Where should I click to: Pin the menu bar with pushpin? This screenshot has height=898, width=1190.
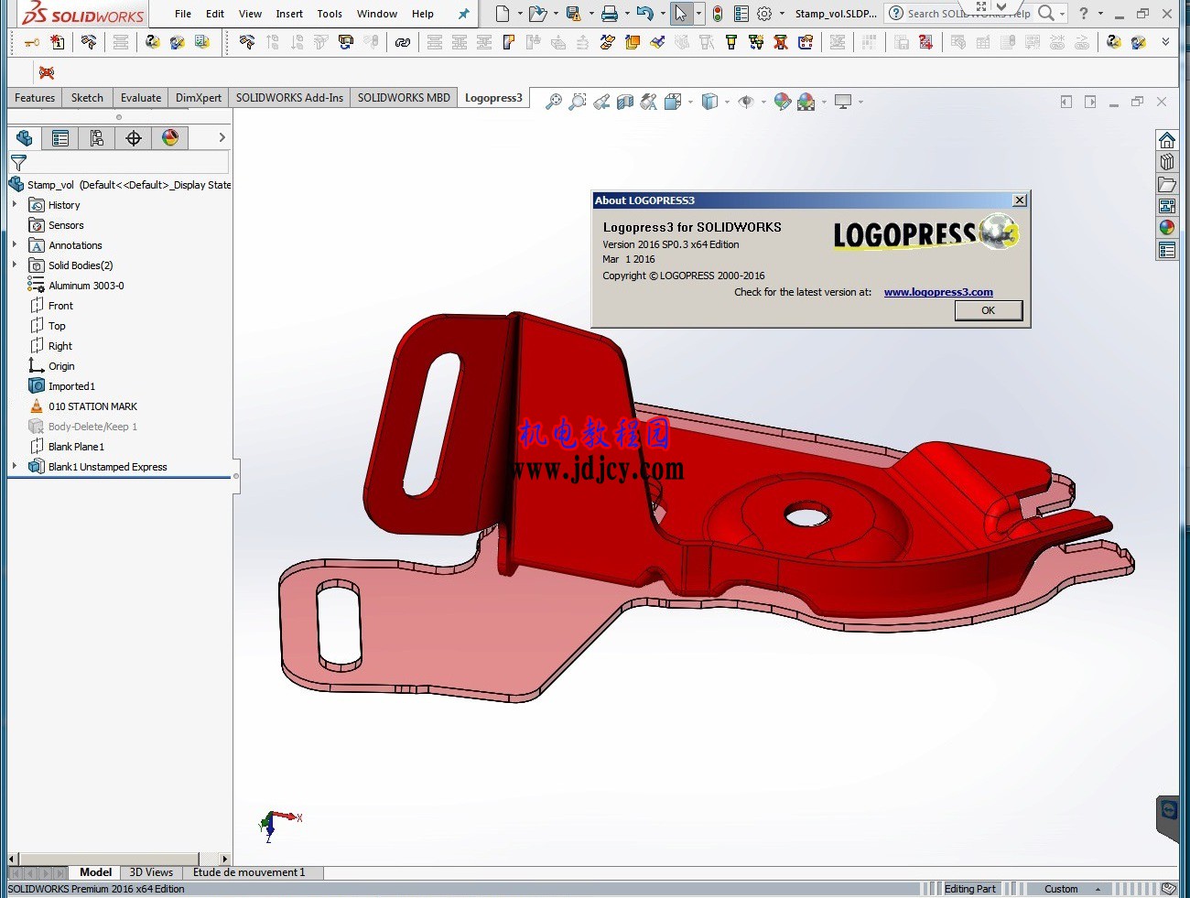[x=463, y=14]
